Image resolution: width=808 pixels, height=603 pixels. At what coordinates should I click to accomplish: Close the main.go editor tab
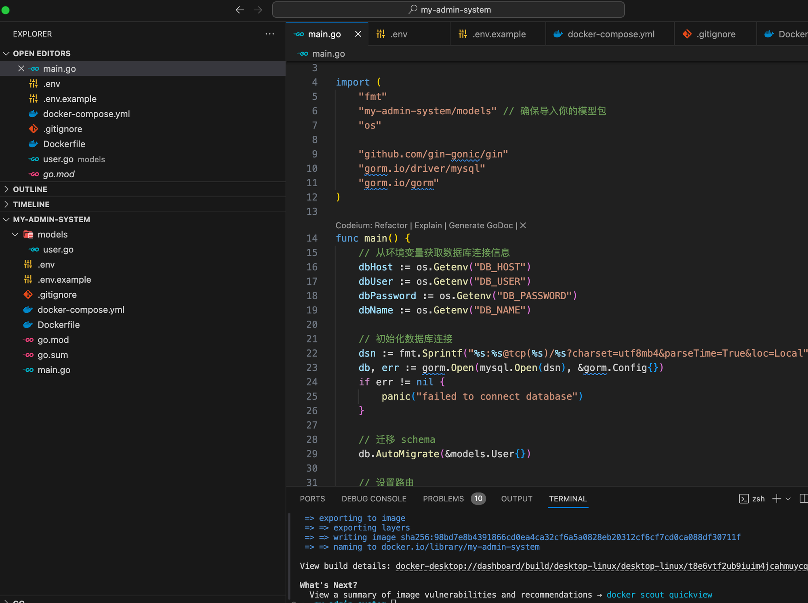click(x=358, y=34)
